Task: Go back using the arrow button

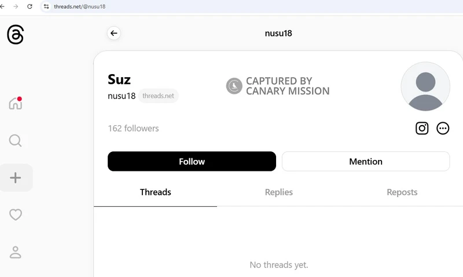Action: [113, 33]
